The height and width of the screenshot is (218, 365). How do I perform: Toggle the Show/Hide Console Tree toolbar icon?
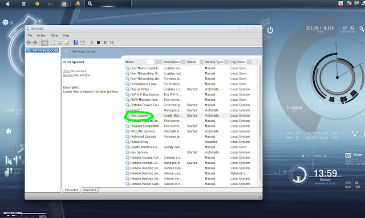44,42
